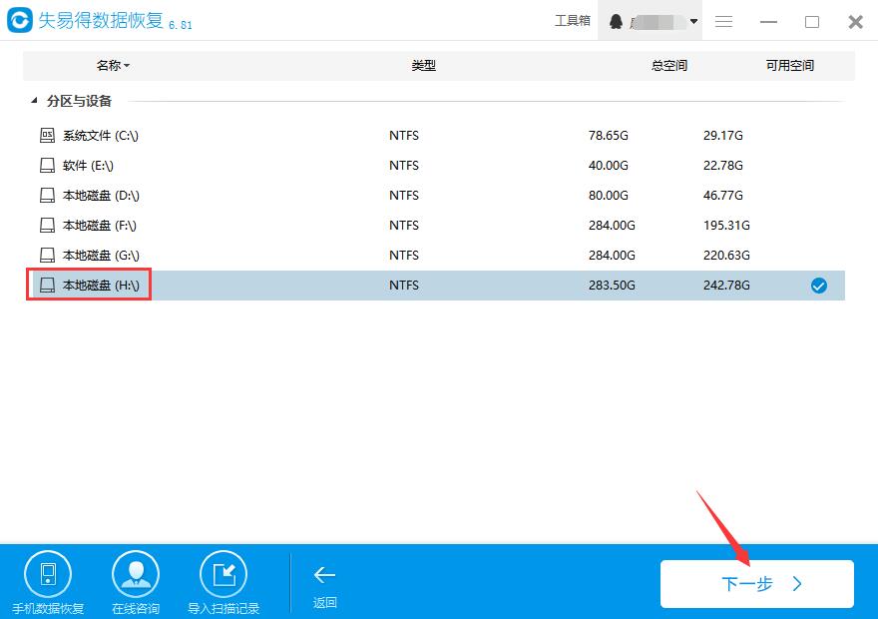This screenshot has width=878, height=619.
Task: Open the hamburger menu icon
Action: 723,21
